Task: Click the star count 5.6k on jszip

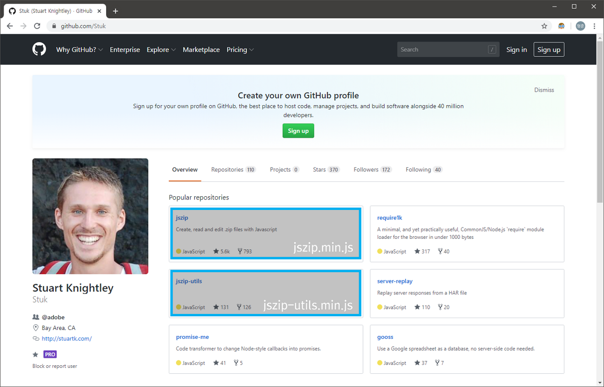Action: click(x=221, y=252)
